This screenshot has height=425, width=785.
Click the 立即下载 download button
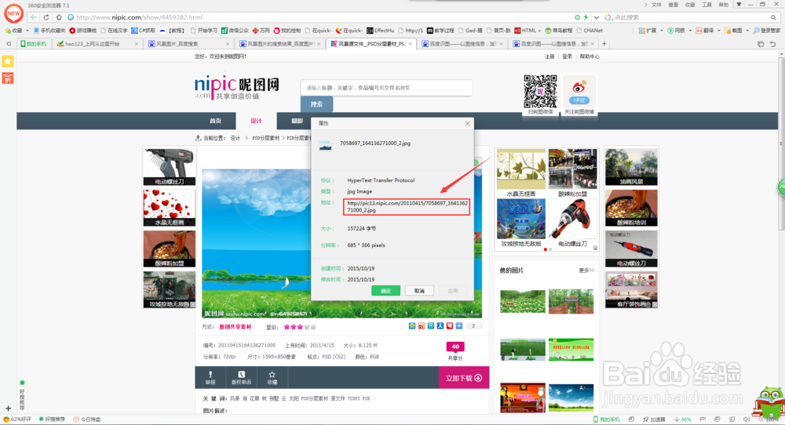pos(464,378)
